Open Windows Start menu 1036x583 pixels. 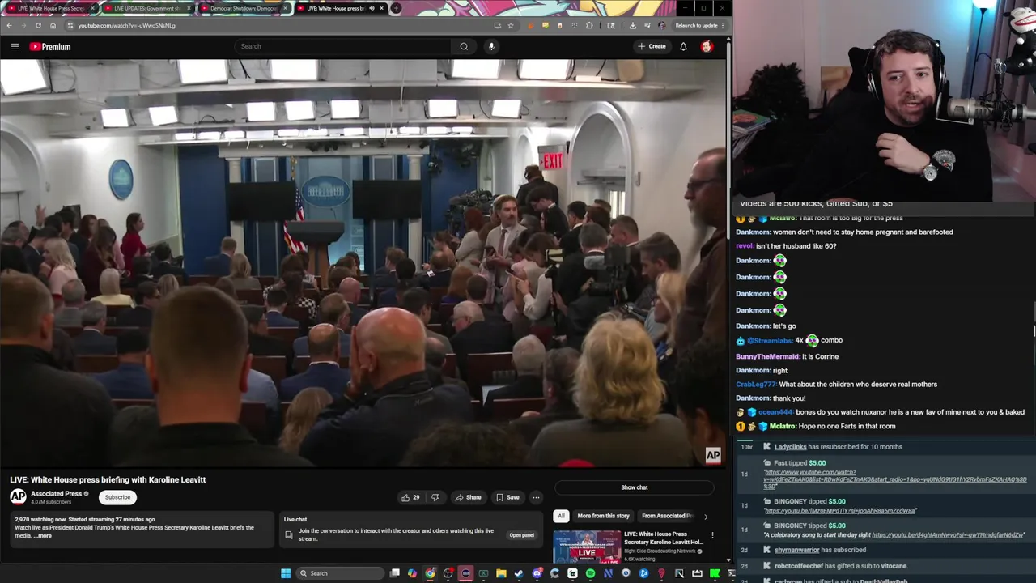[x=285, y=573]
